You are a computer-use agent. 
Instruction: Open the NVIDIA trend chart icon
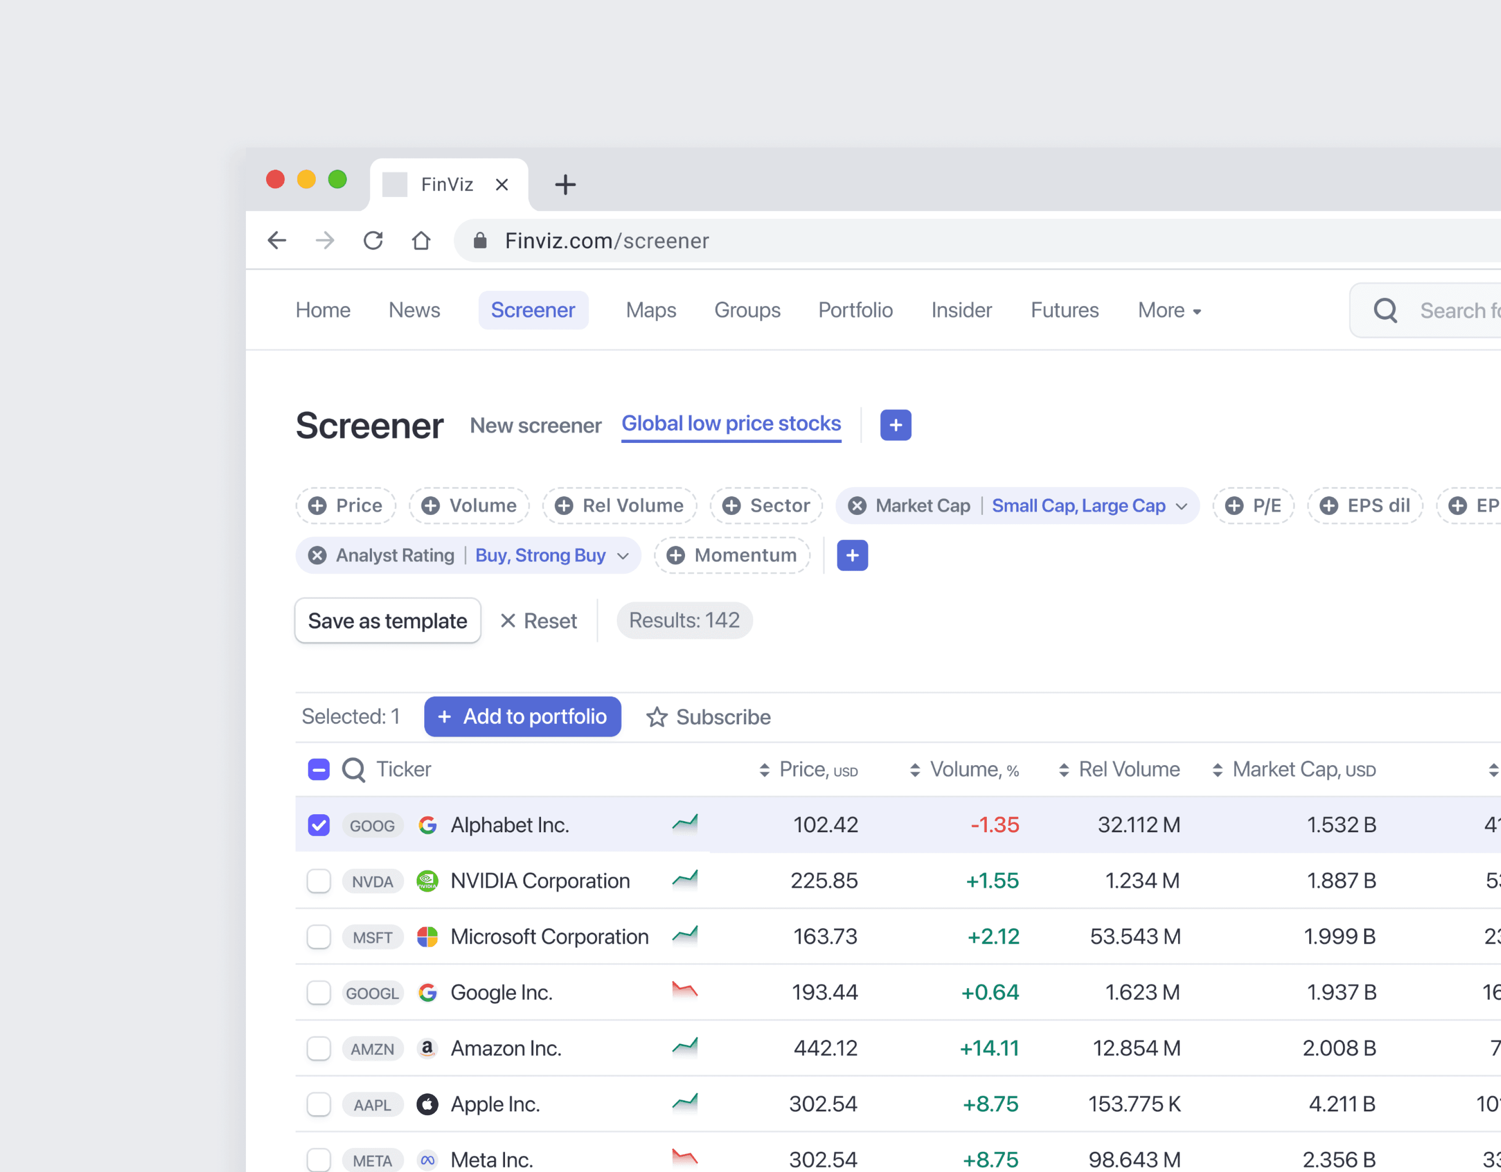[x=685, y=879]
